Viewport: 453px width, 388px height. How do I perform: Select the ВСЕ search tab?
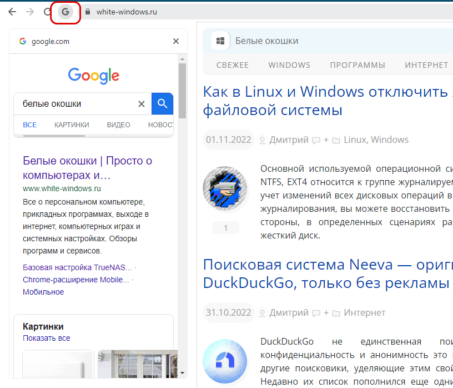click(30, 125)
